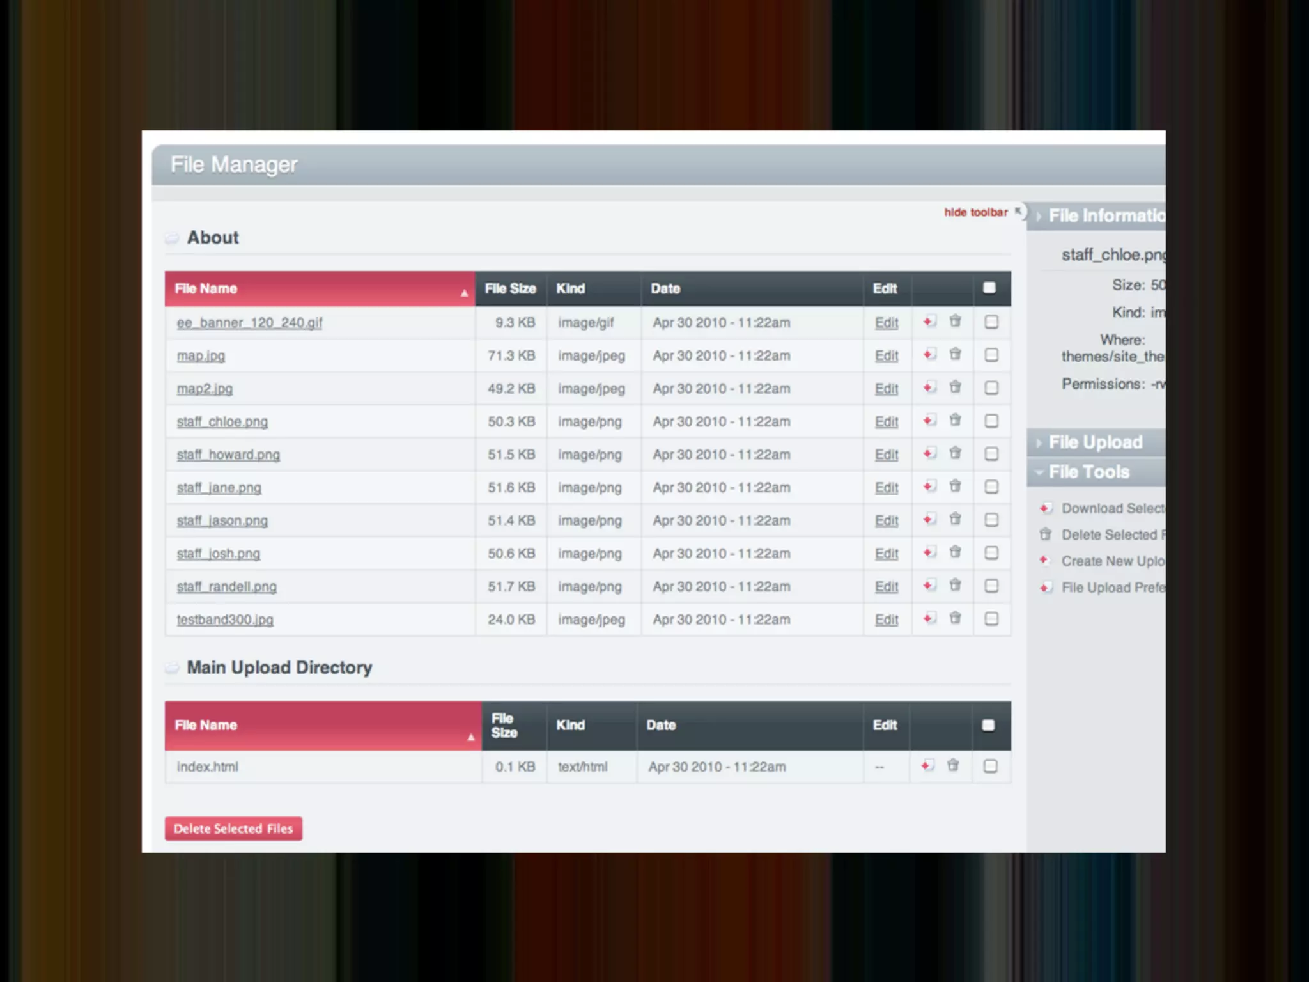Screen dimensions: 1309x982
Task: Open the staff_josh.png file link
Action: coord(218,554)
